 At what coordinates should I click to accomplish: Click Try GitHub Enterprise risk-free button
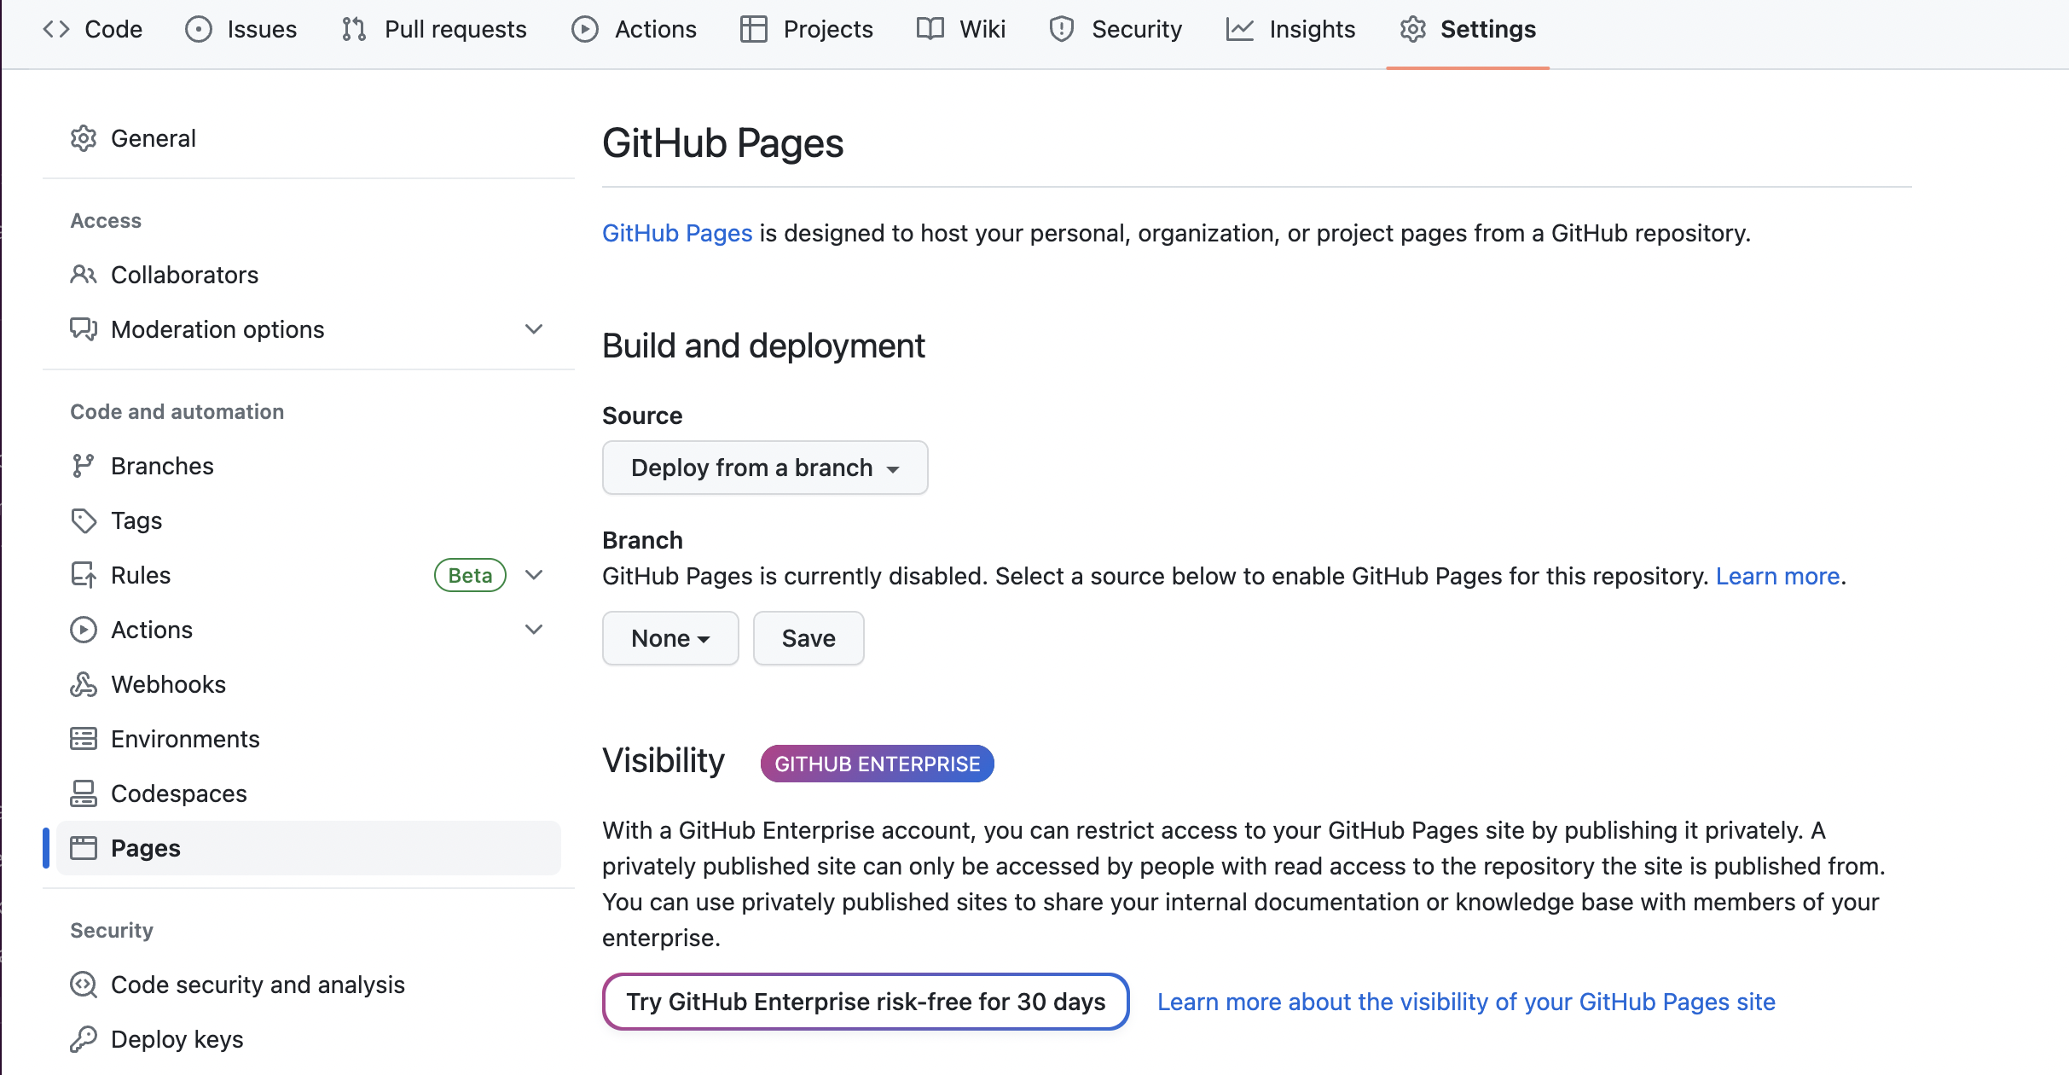click(865, 1002)
